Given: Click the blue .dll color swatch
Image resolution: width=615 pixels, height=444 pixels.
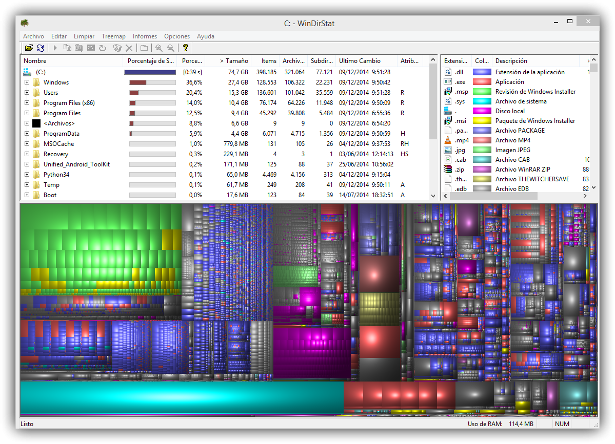Looking at the screenshot, I should [x=482, y=72].
